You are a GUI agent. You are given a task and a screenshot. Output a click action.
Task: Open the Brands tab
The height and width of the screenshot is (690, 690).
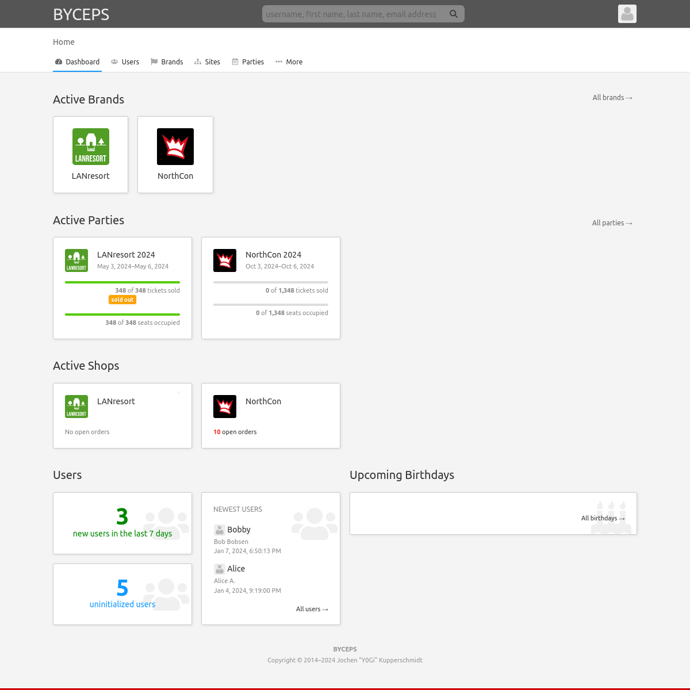[167, 62]
